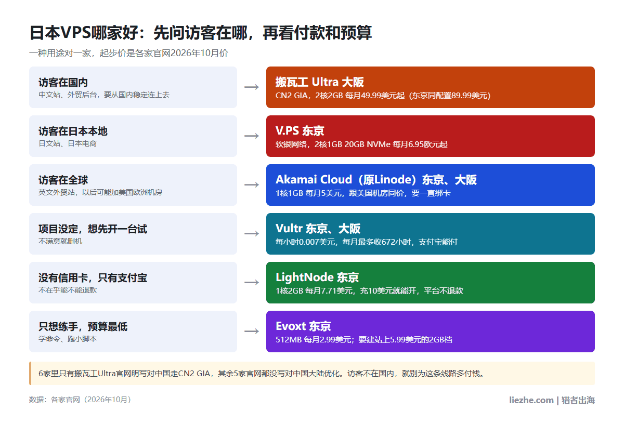624x424 pixels.
Task: Select the heading "没有信用卡，只有支付宝"
Action: tap(93, 277)
